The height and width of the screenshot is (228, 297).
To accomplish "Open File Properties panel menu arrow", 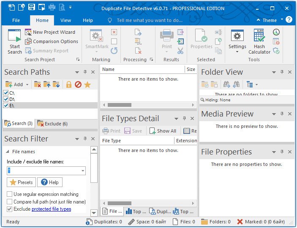I will (274, 152).
